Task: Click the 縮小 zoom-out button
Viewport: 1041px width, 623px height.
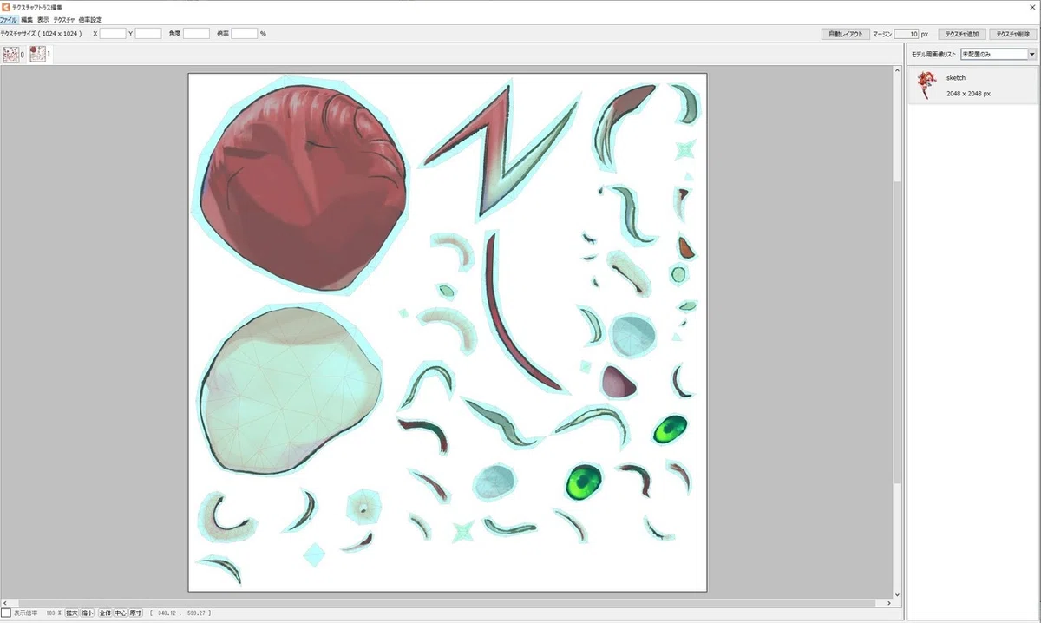Action: [x=87, y=613]
